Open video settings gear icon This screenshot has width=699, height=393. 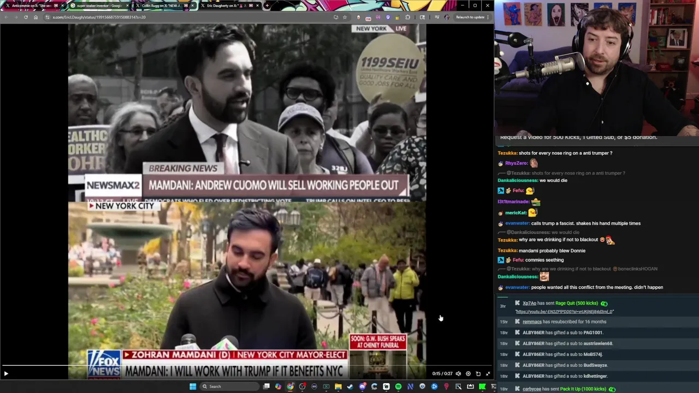point(468,374)
